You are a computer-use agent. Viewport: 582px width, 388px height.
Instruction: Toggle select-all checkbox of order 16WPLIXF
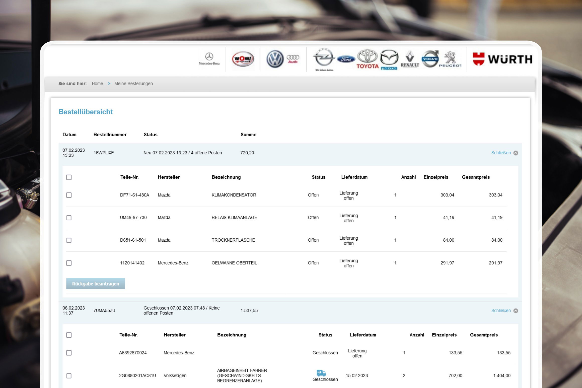69,177
